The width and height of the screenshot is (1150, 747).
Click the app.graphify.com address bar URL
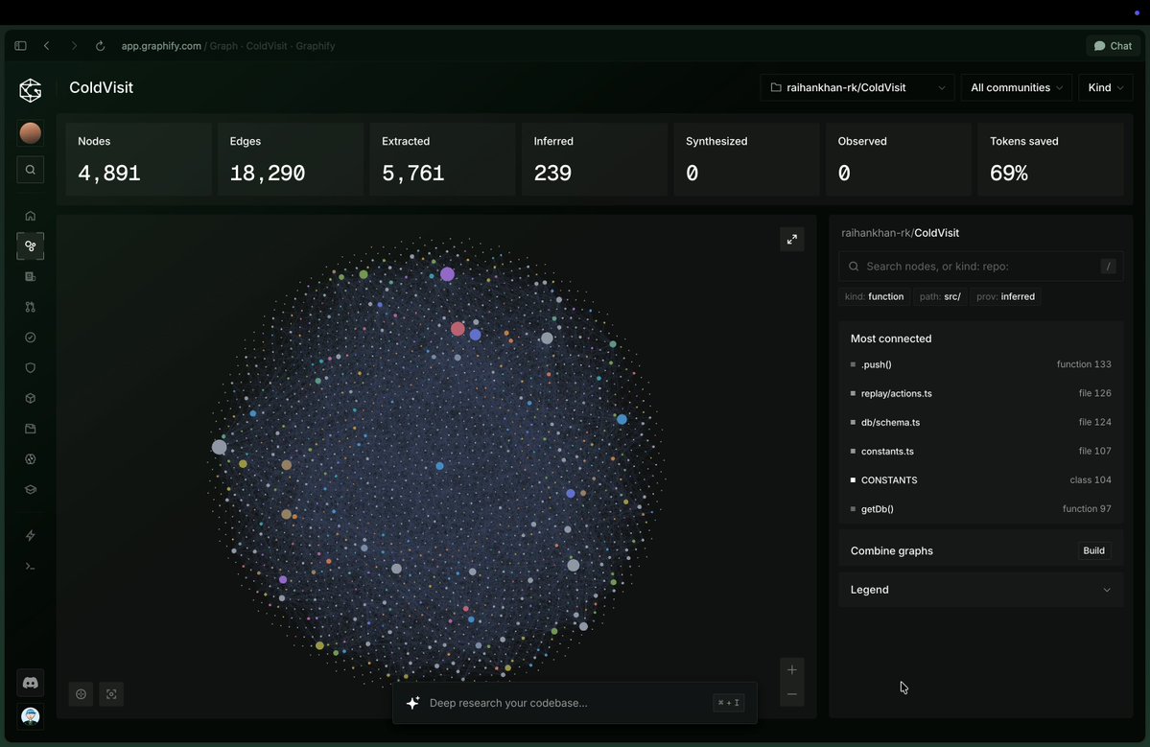point(161,45)
